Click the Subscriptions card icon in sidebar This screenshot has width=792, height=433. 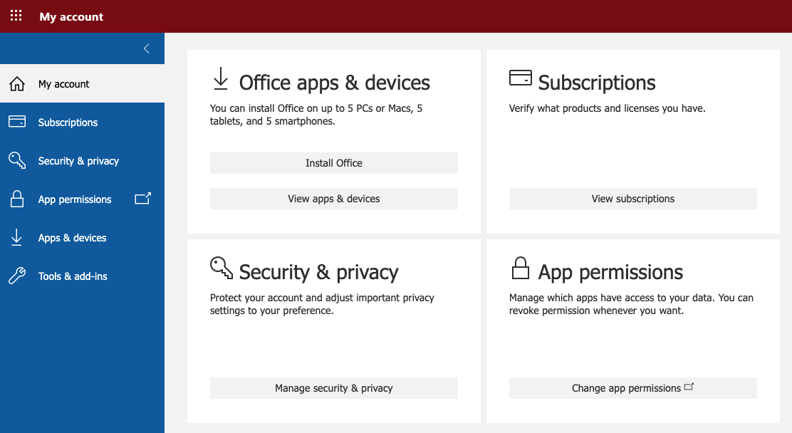click(x=17, y=122)
